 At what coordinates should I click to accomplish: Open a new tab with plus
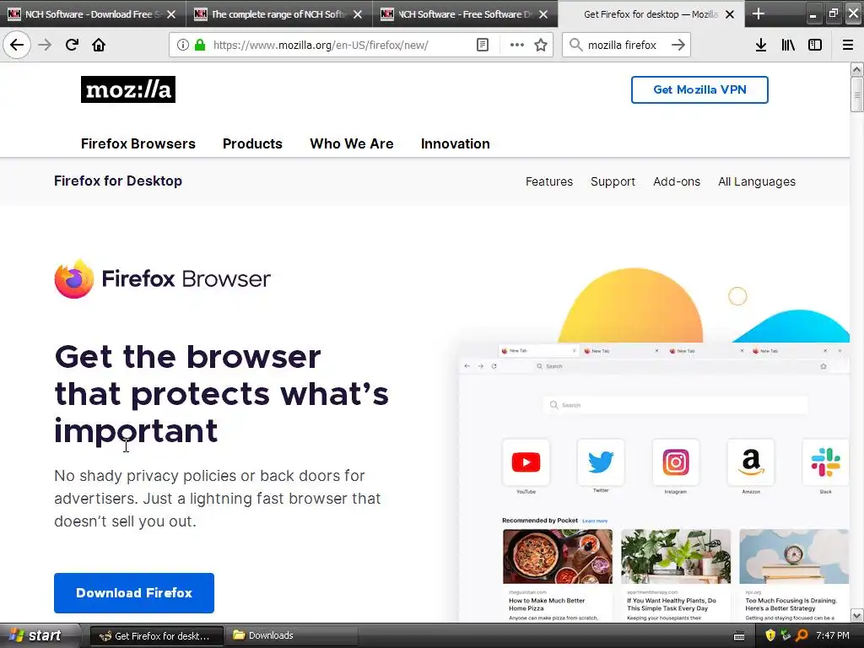759,13
